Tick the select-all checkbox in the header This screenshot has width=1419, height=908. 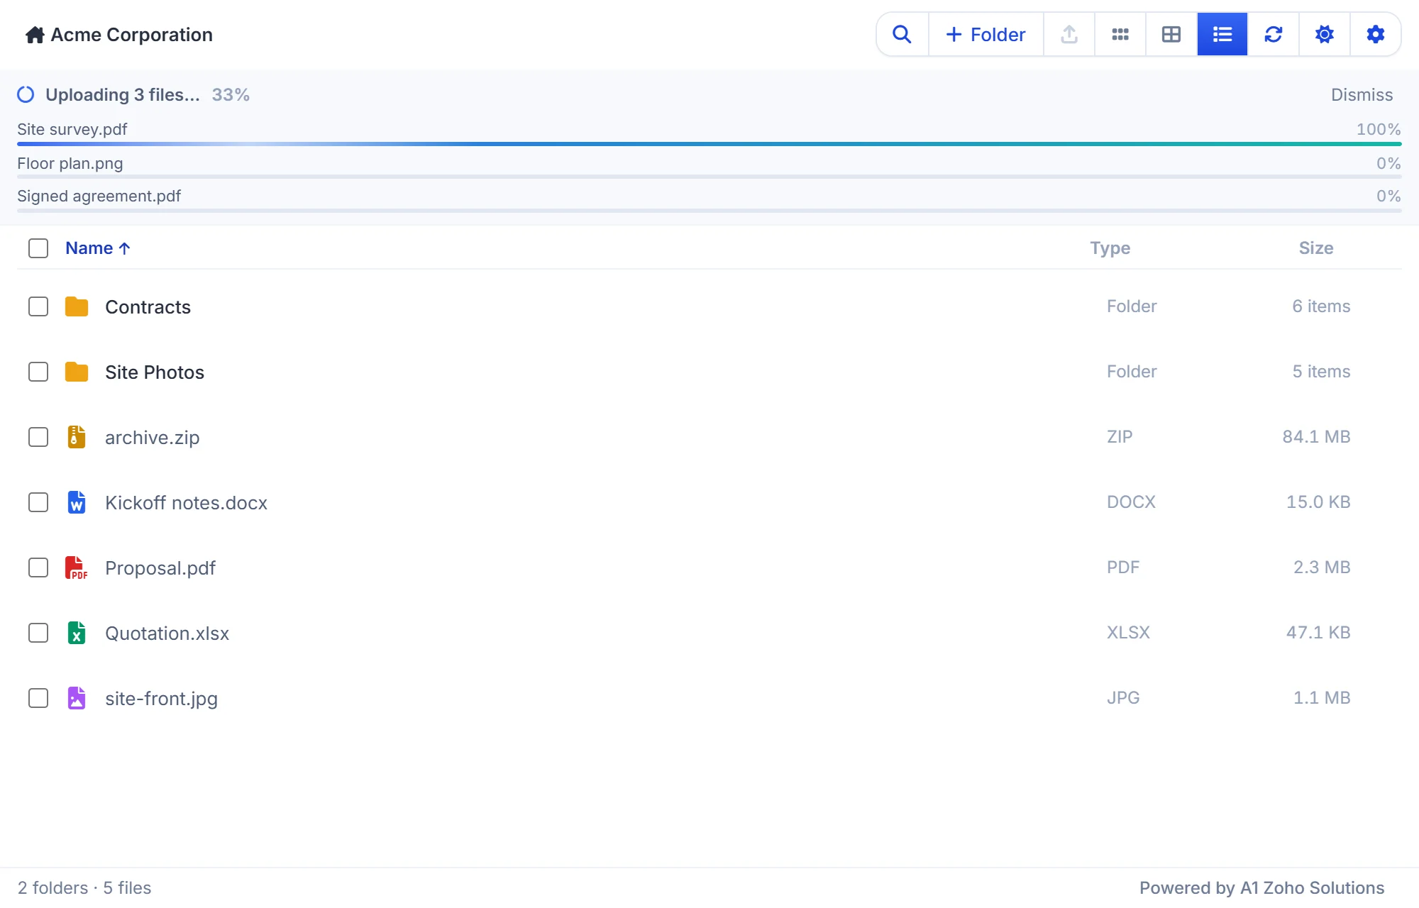(x=38, y=248)
